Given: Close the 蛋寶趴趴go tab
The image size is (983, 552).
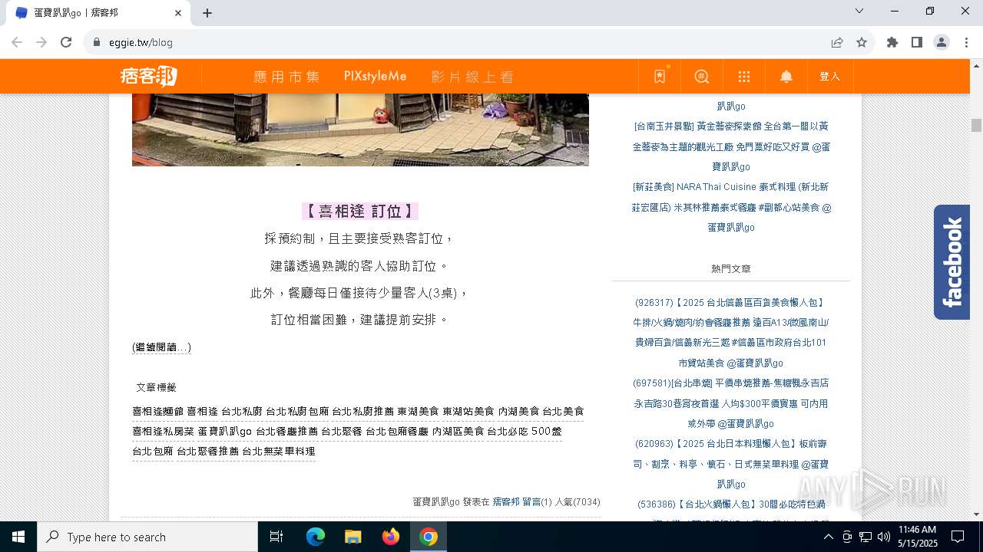Looking at the screenshot, I should point(178,13).
